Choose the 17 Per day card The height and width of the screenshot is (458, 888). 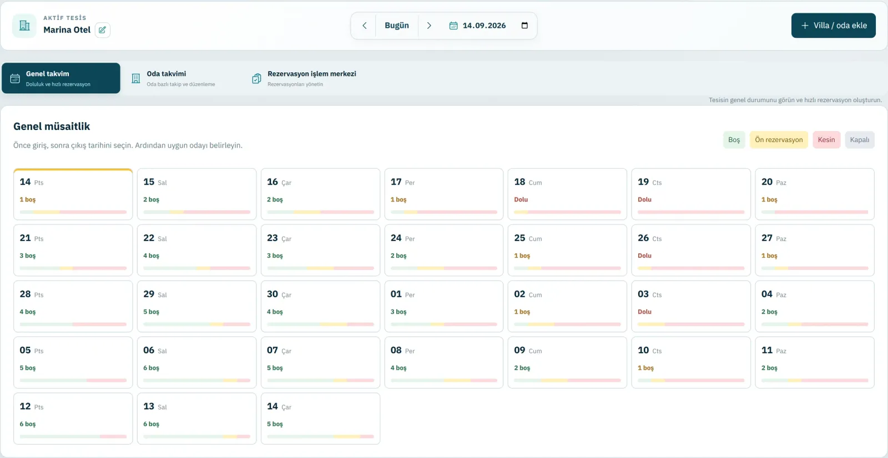point(444,194)
